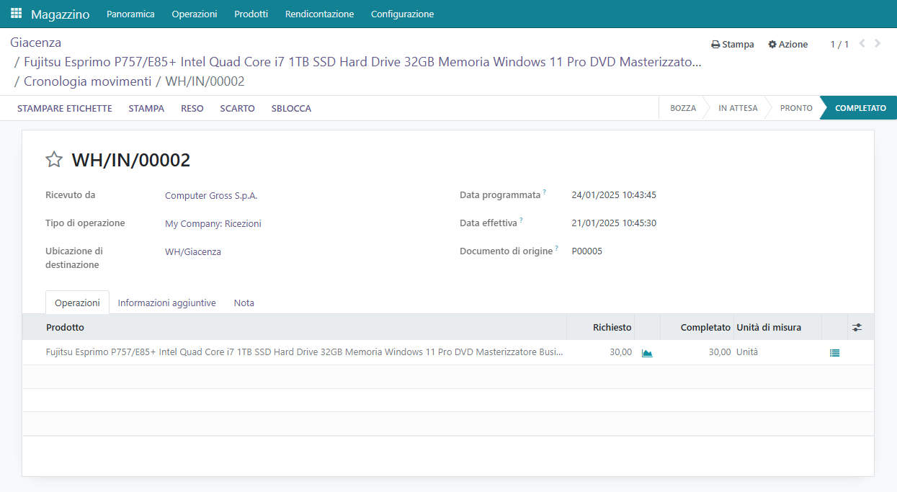Click effective date 21/01/2025 10:45:30

click(x=614, y=223)
